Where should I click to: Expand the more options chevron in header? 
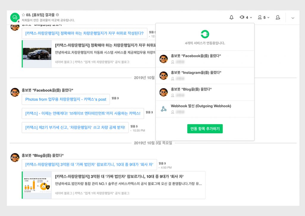coord(292,18)
